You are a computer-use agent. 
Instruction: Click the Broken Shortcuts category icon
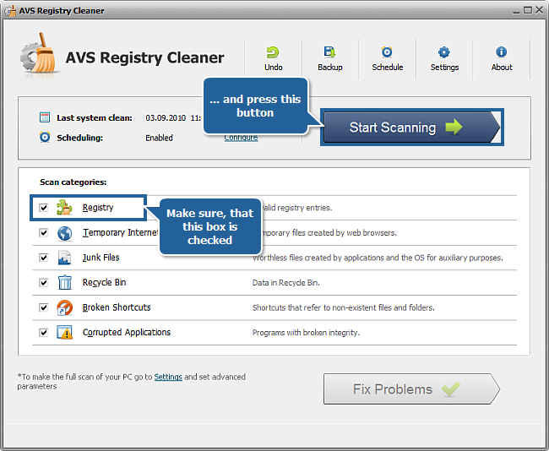65,307
